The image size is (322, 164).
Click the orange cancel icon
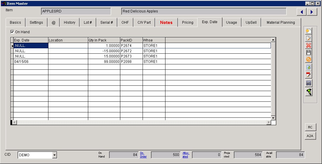coord(309,60)
